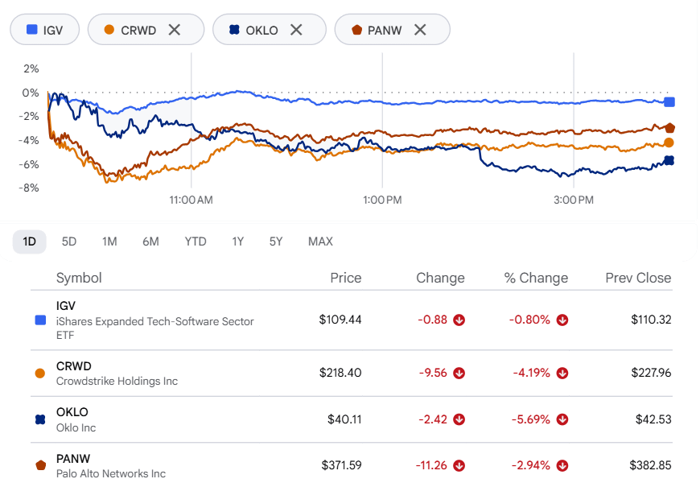The height and width of the screenshot is (483, 700).
Task: Remove CRWD from the comparison chips
Action: (175, 30)
